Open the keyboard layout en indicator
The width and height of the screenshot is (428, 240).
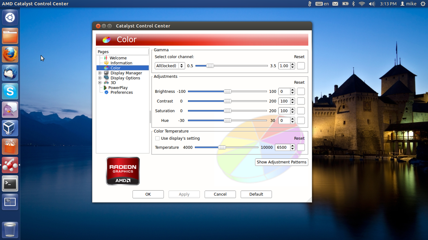[322, 4]
